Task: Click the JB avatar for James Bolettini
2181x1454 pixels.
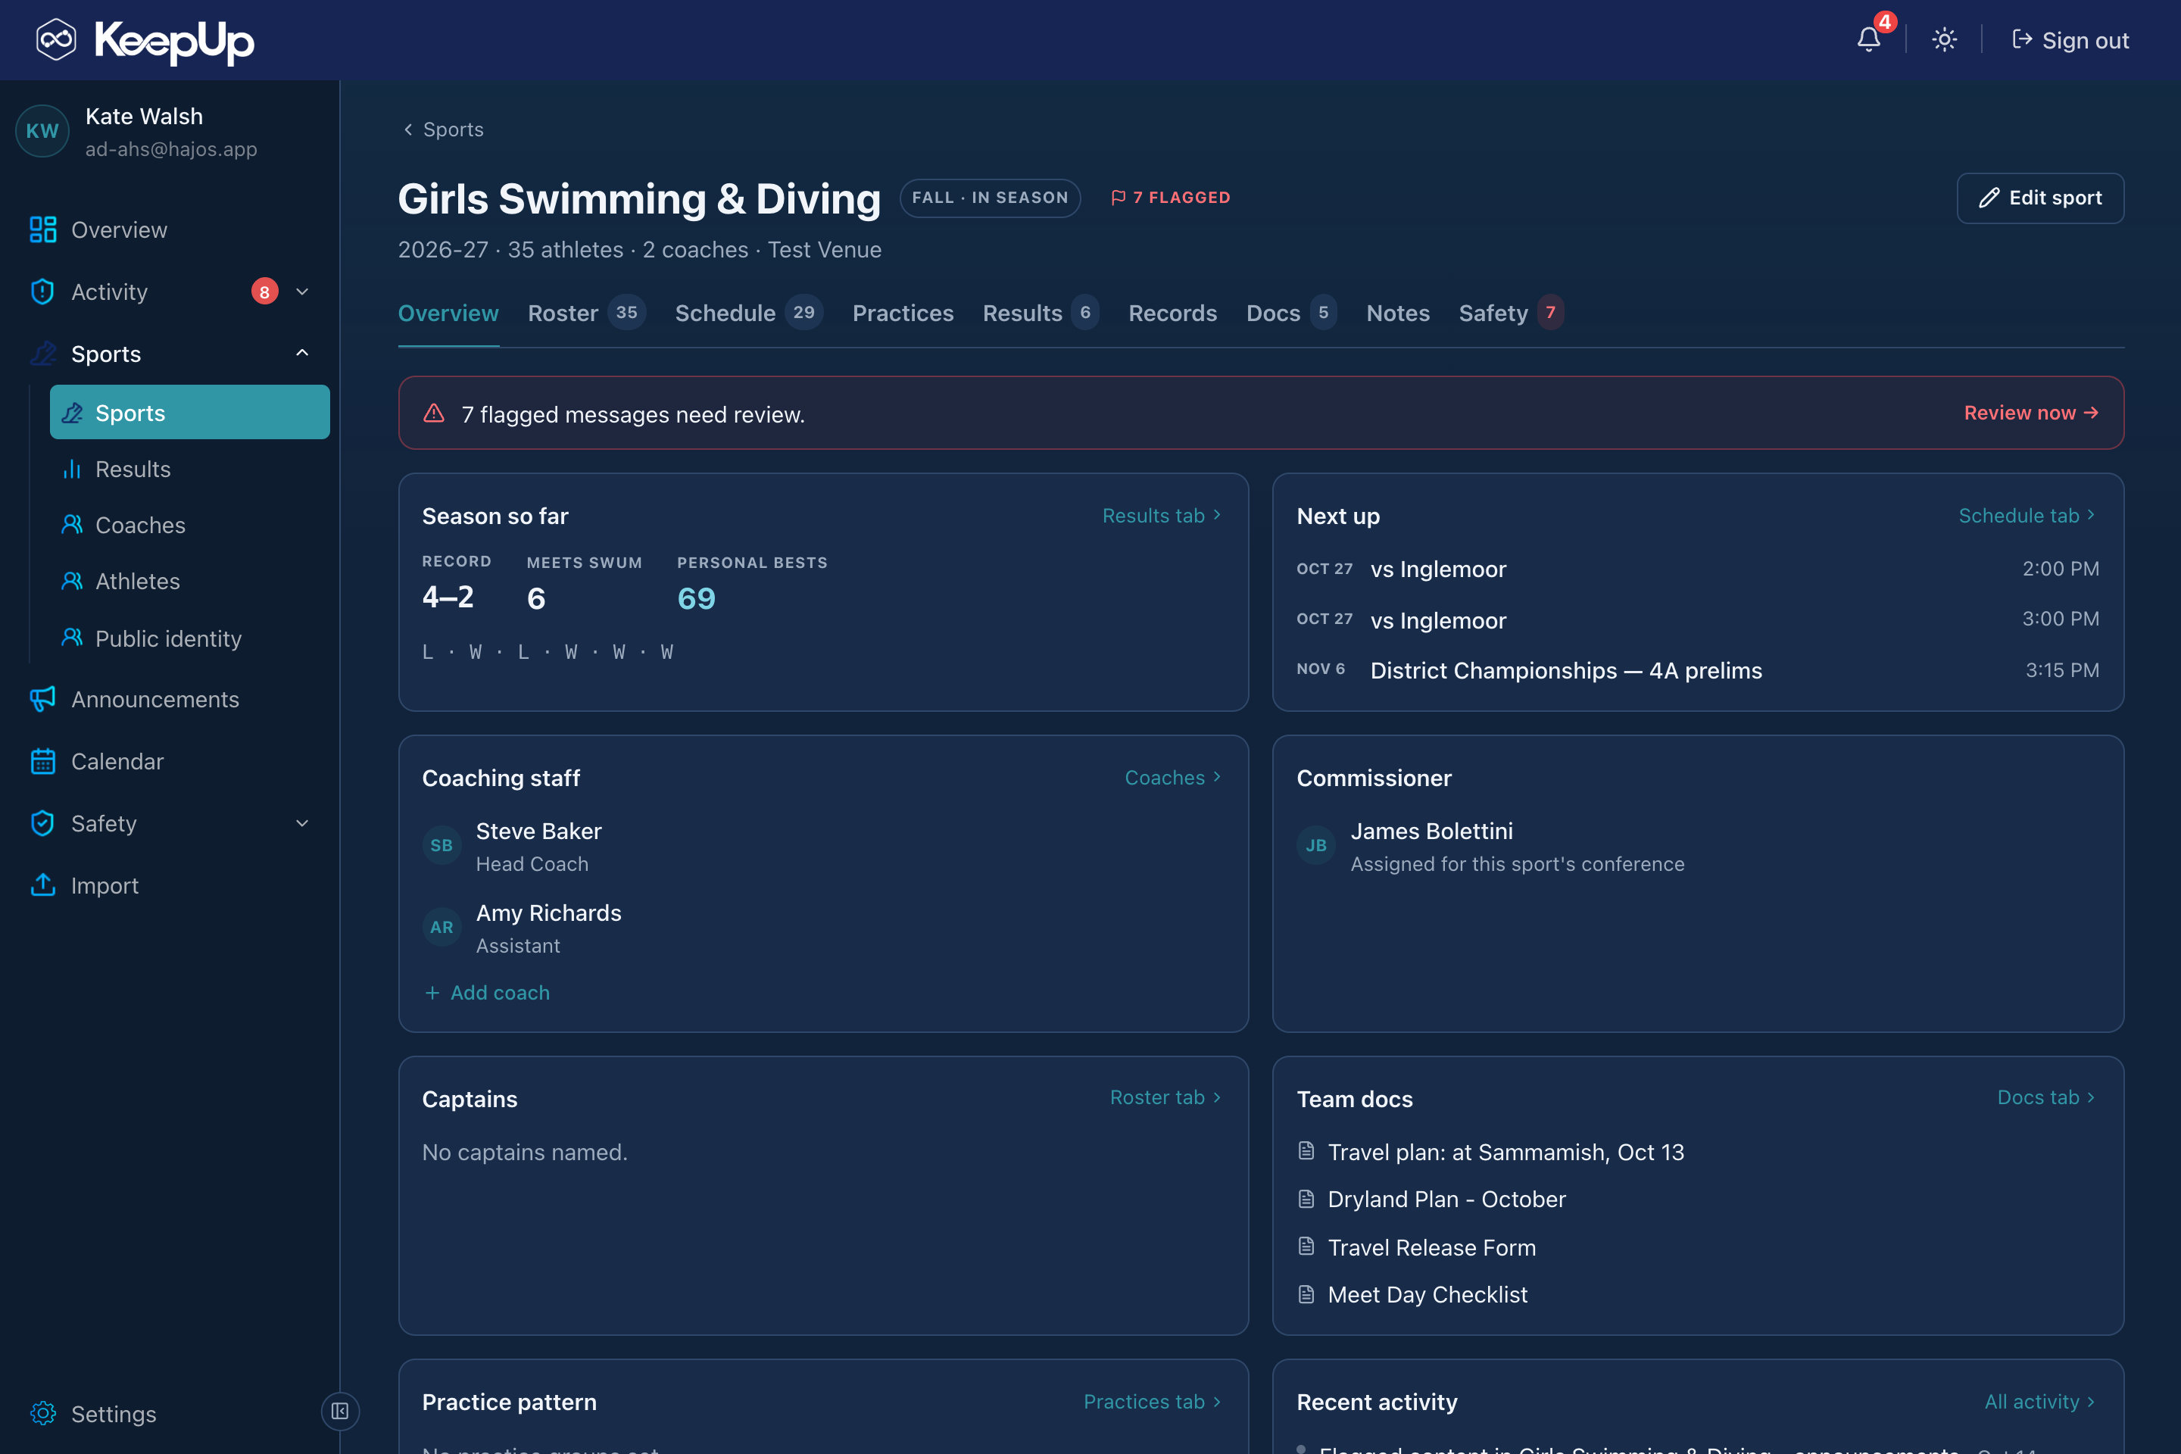Action: point(1316,845)
